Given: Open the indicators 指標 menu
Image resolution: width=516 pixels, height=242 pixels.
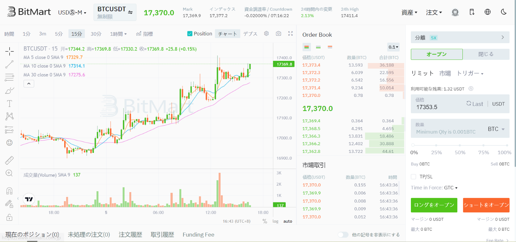Looking at the screenshot, I should 144,34.
